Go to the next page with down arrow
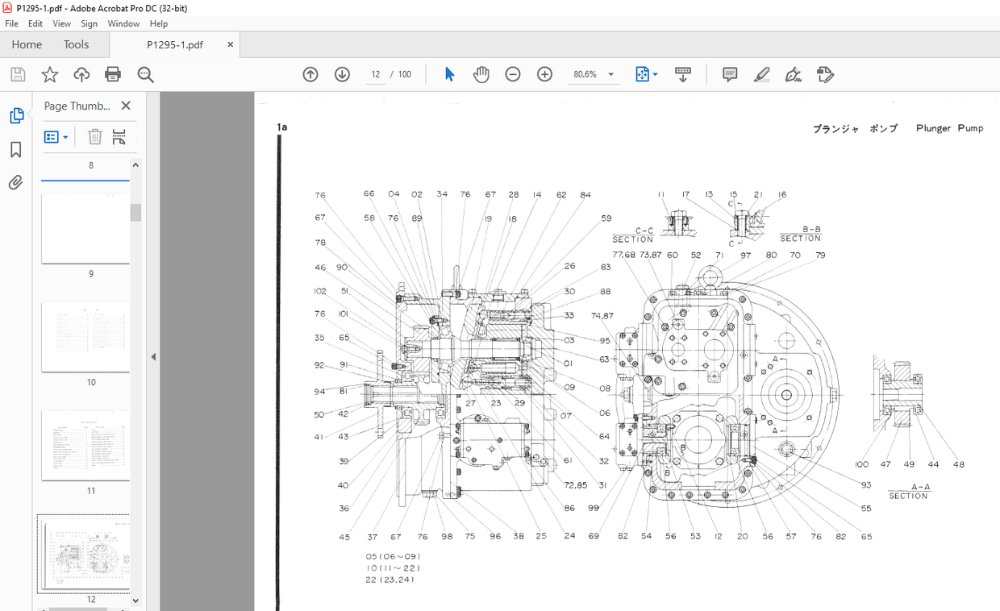Screen dimensions: 1000x611 click(x=342, y=73)
